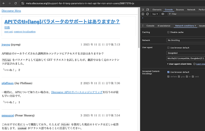Focus the console Filter field
Image resolution: width=205 pixels, height=131 pixels.
point(187,14)
